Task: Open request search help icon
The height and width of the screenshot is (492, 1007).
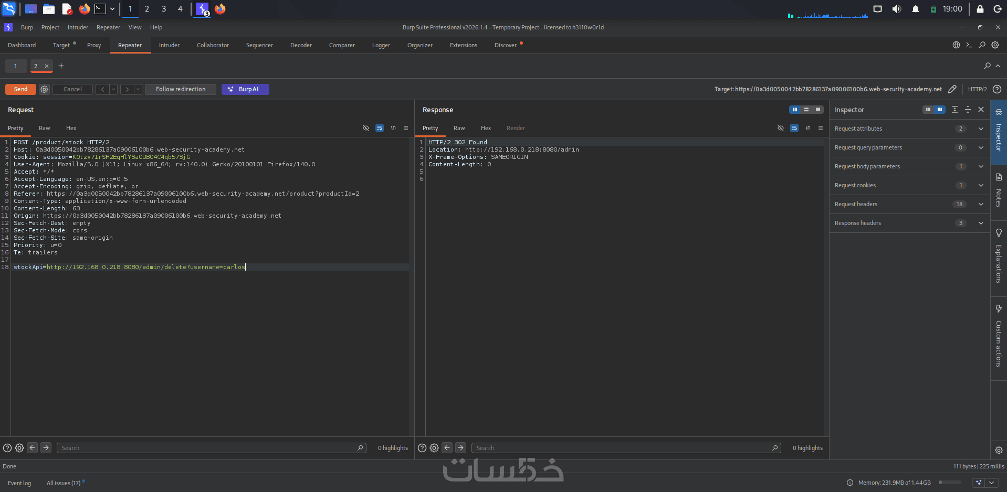Action: tap(7, 448)
